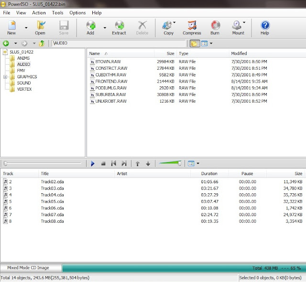Open the File menu
Image resolution: width=306 pixels, height=282 pixels.
(x=6, y=13)
